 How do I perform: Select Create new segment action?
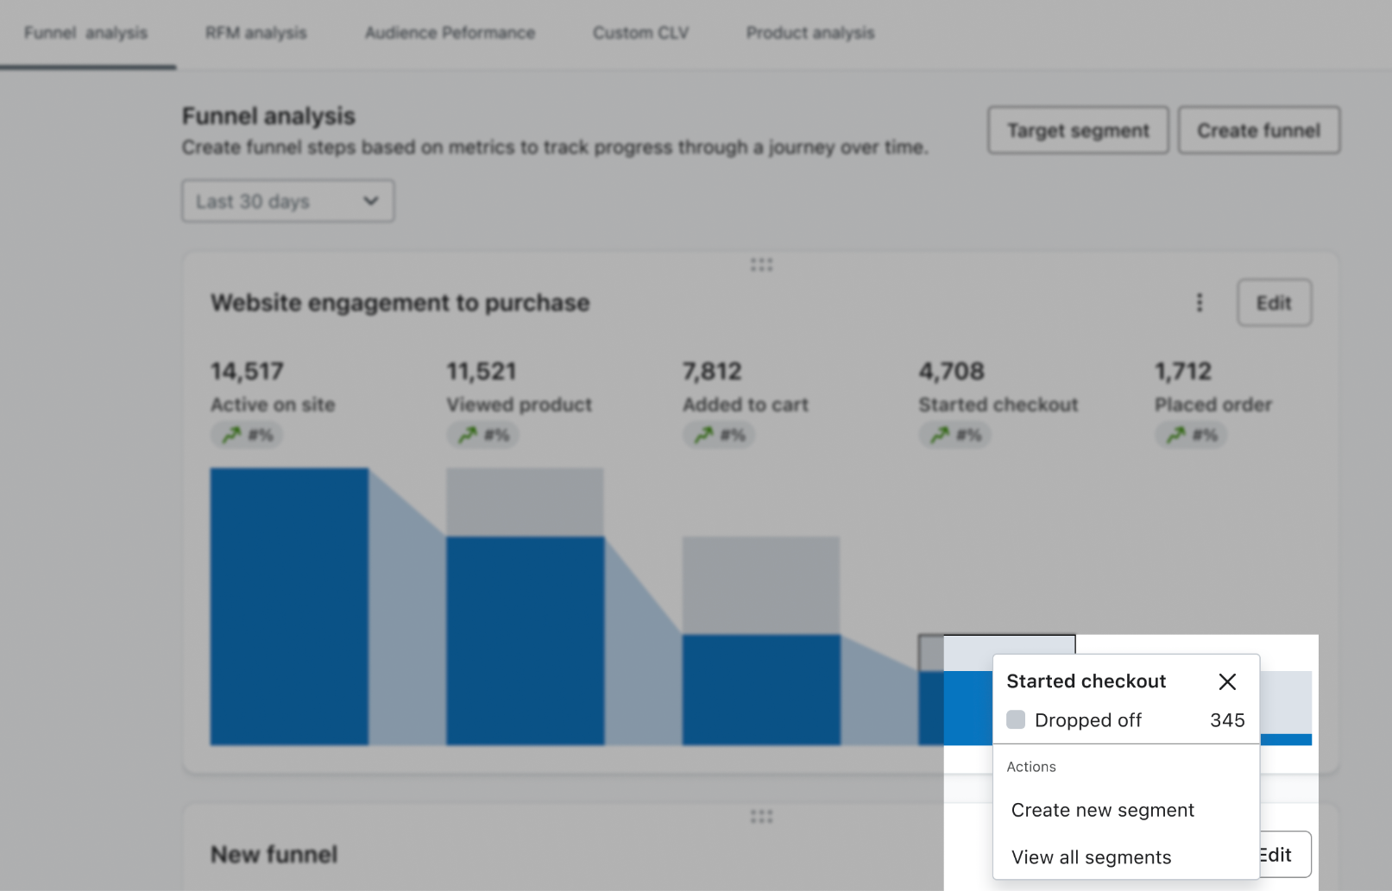1102,810
